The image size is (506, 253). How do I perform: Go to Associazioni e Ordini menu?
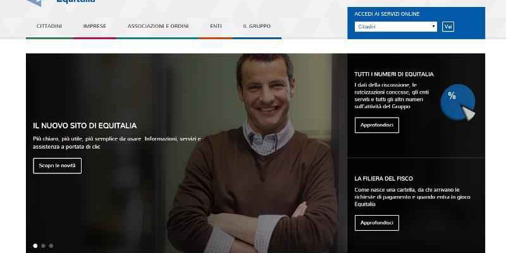pos(158,26)
